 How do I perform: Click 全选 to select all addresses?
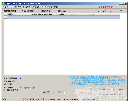click(x=97, y=11)
